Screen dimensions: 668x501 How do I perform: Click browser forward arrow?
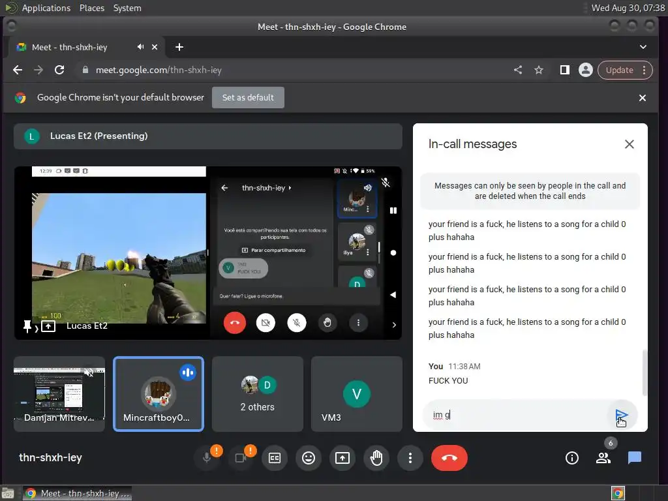point(38,70)
